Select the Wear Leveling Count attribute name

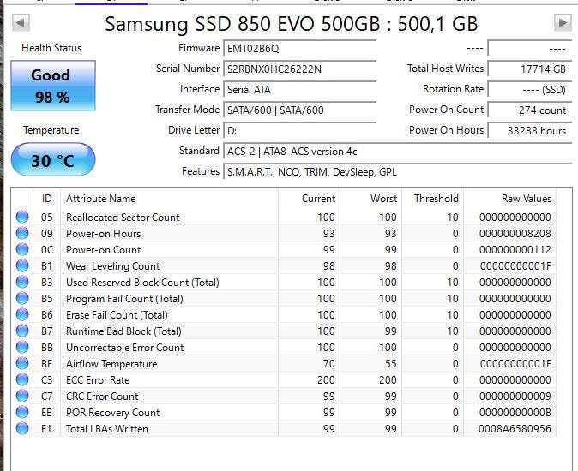pyautogui.click(x=113, y=265)
